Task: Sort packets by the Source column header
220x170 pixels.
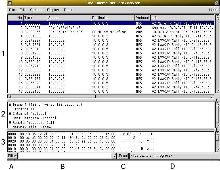Action: point(69,18)
